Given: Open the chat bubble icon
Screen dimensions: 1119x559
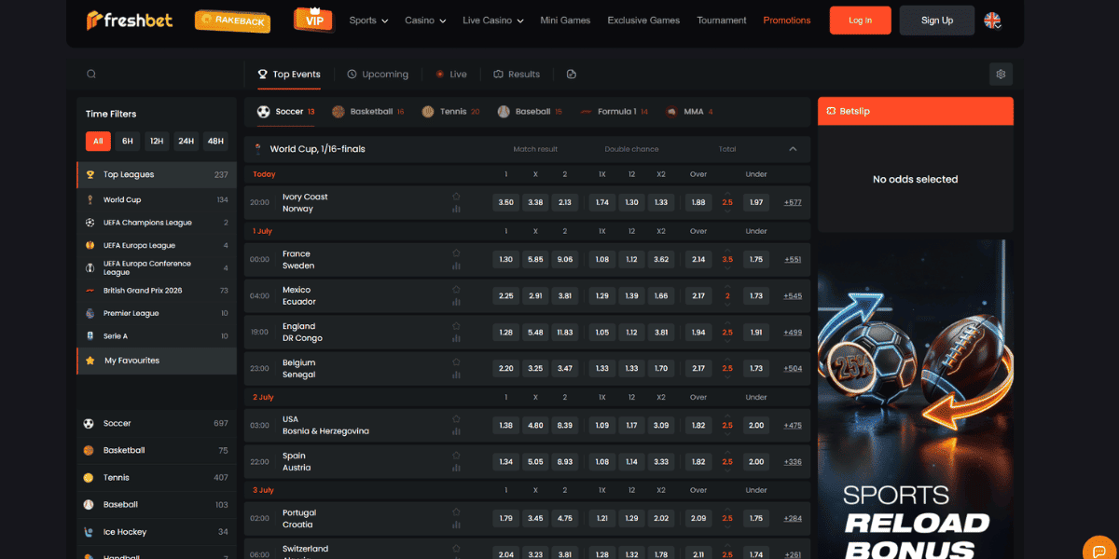Looking at the screenshot, I should tap(1100, 549).
